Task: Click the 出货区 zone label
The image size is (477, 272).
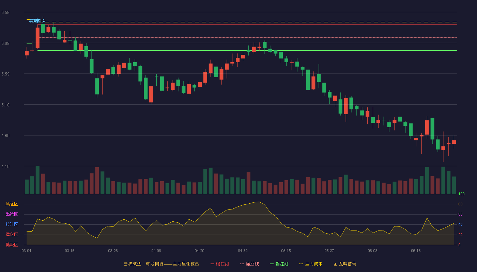Action: point(12,214)
